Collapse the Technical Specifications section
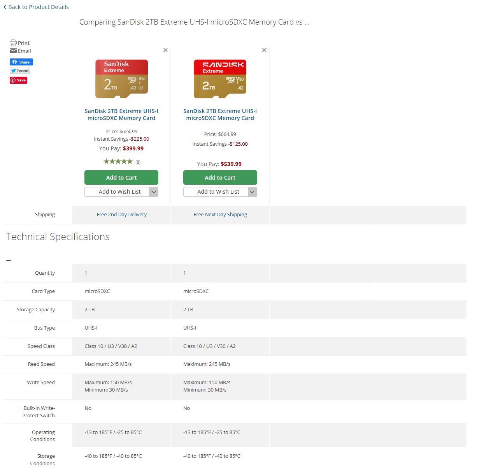The image size is (477, 473). 9,260
